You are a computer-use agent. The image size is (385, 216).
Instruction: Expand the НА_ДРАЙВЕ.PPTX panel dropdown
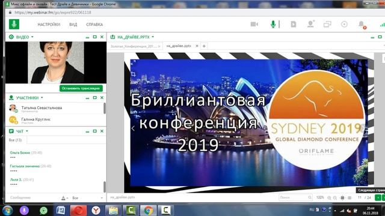click(x=153, y=37)
